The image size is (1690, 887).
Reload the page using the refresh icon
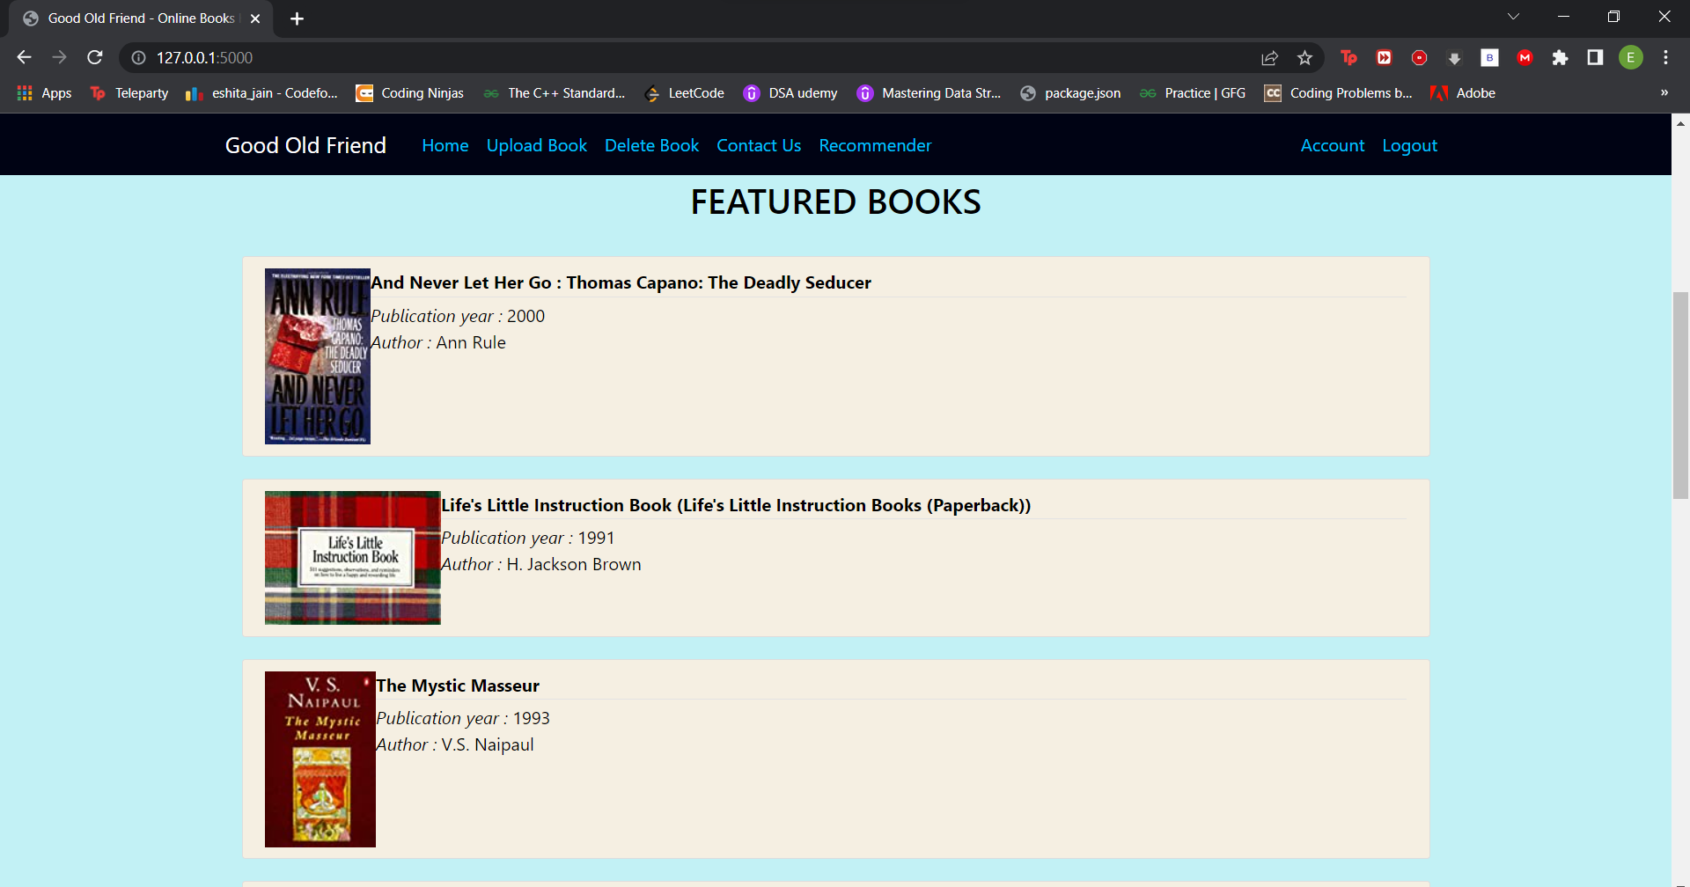pos(94,57)
